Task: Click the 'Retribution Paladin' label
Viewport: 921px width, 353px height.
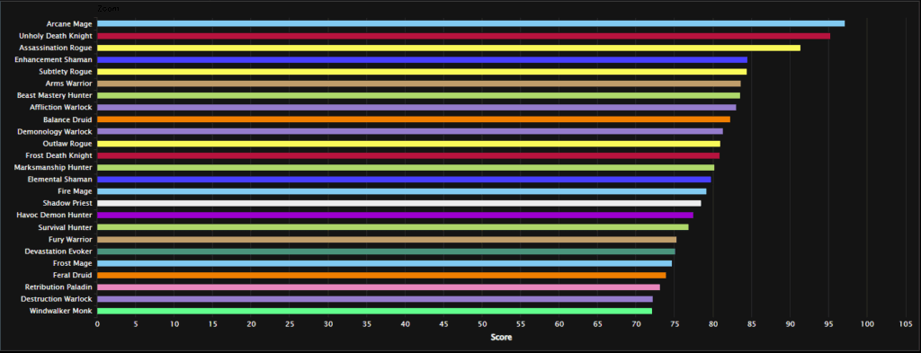Action: point(58,287)
